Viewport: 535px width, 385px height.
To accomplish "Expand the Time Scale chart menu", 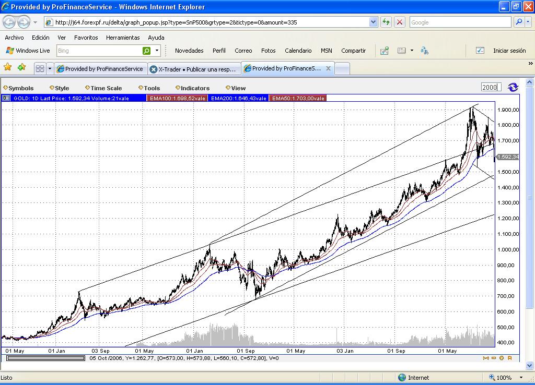I will (104, 88).
